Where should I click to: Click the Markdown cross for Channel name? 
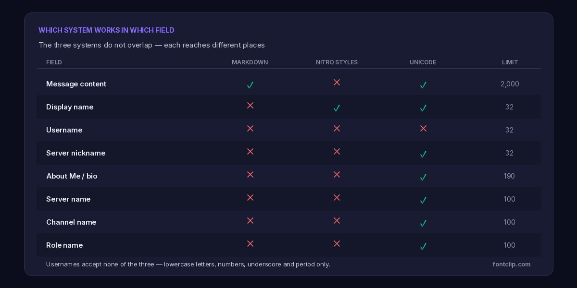click(250, 221)
